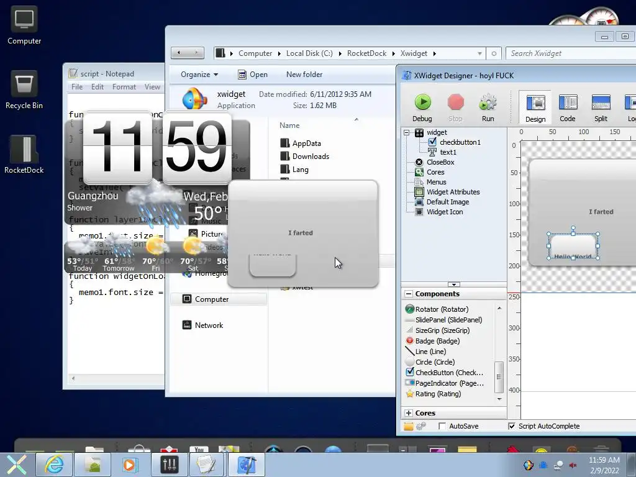Click the Computer desktop icon
This screenshot has height=477, width=636.
[x=24, y=25]
